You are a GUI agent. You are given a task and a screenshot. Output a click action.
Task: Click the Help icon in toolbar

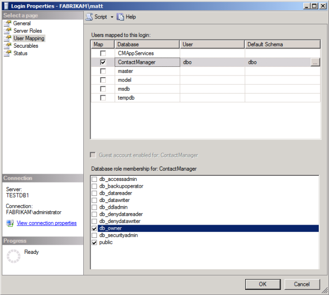[x=121, y=17]
